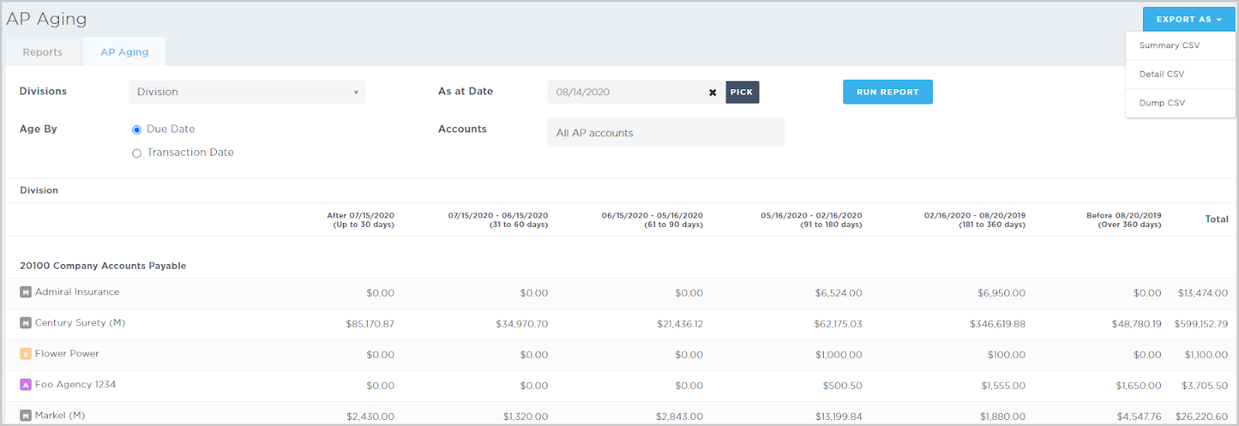
Task: Select Dump CSV from export menu
Action: pyautogui.click(x=1162, y=103)
